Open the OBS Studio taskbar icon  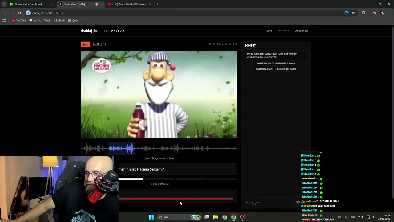(243, 217)
